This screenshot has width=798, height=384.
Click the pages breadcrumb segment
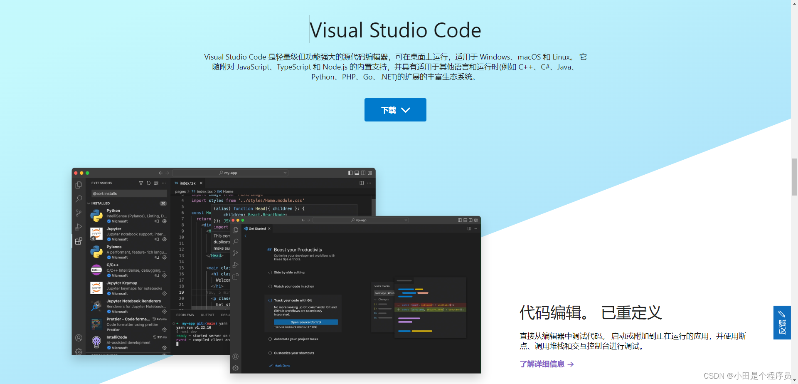tap(180, 192)
